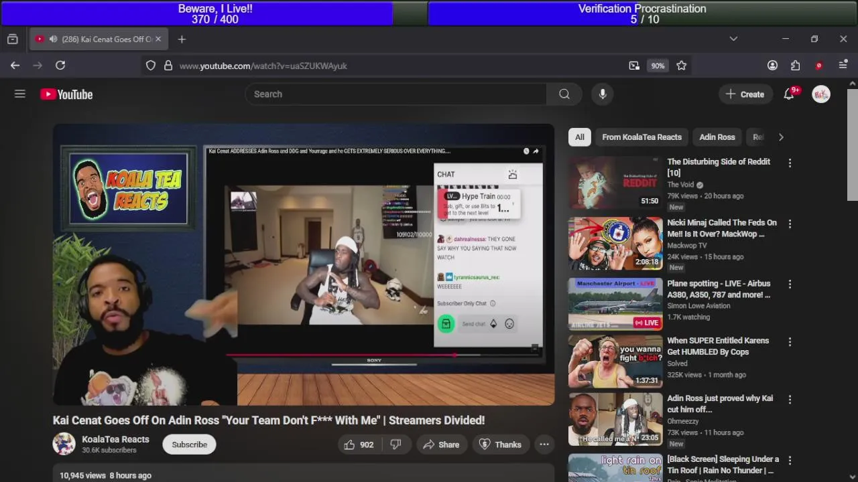
Task: Reload the page
Action: coord(60,66)
